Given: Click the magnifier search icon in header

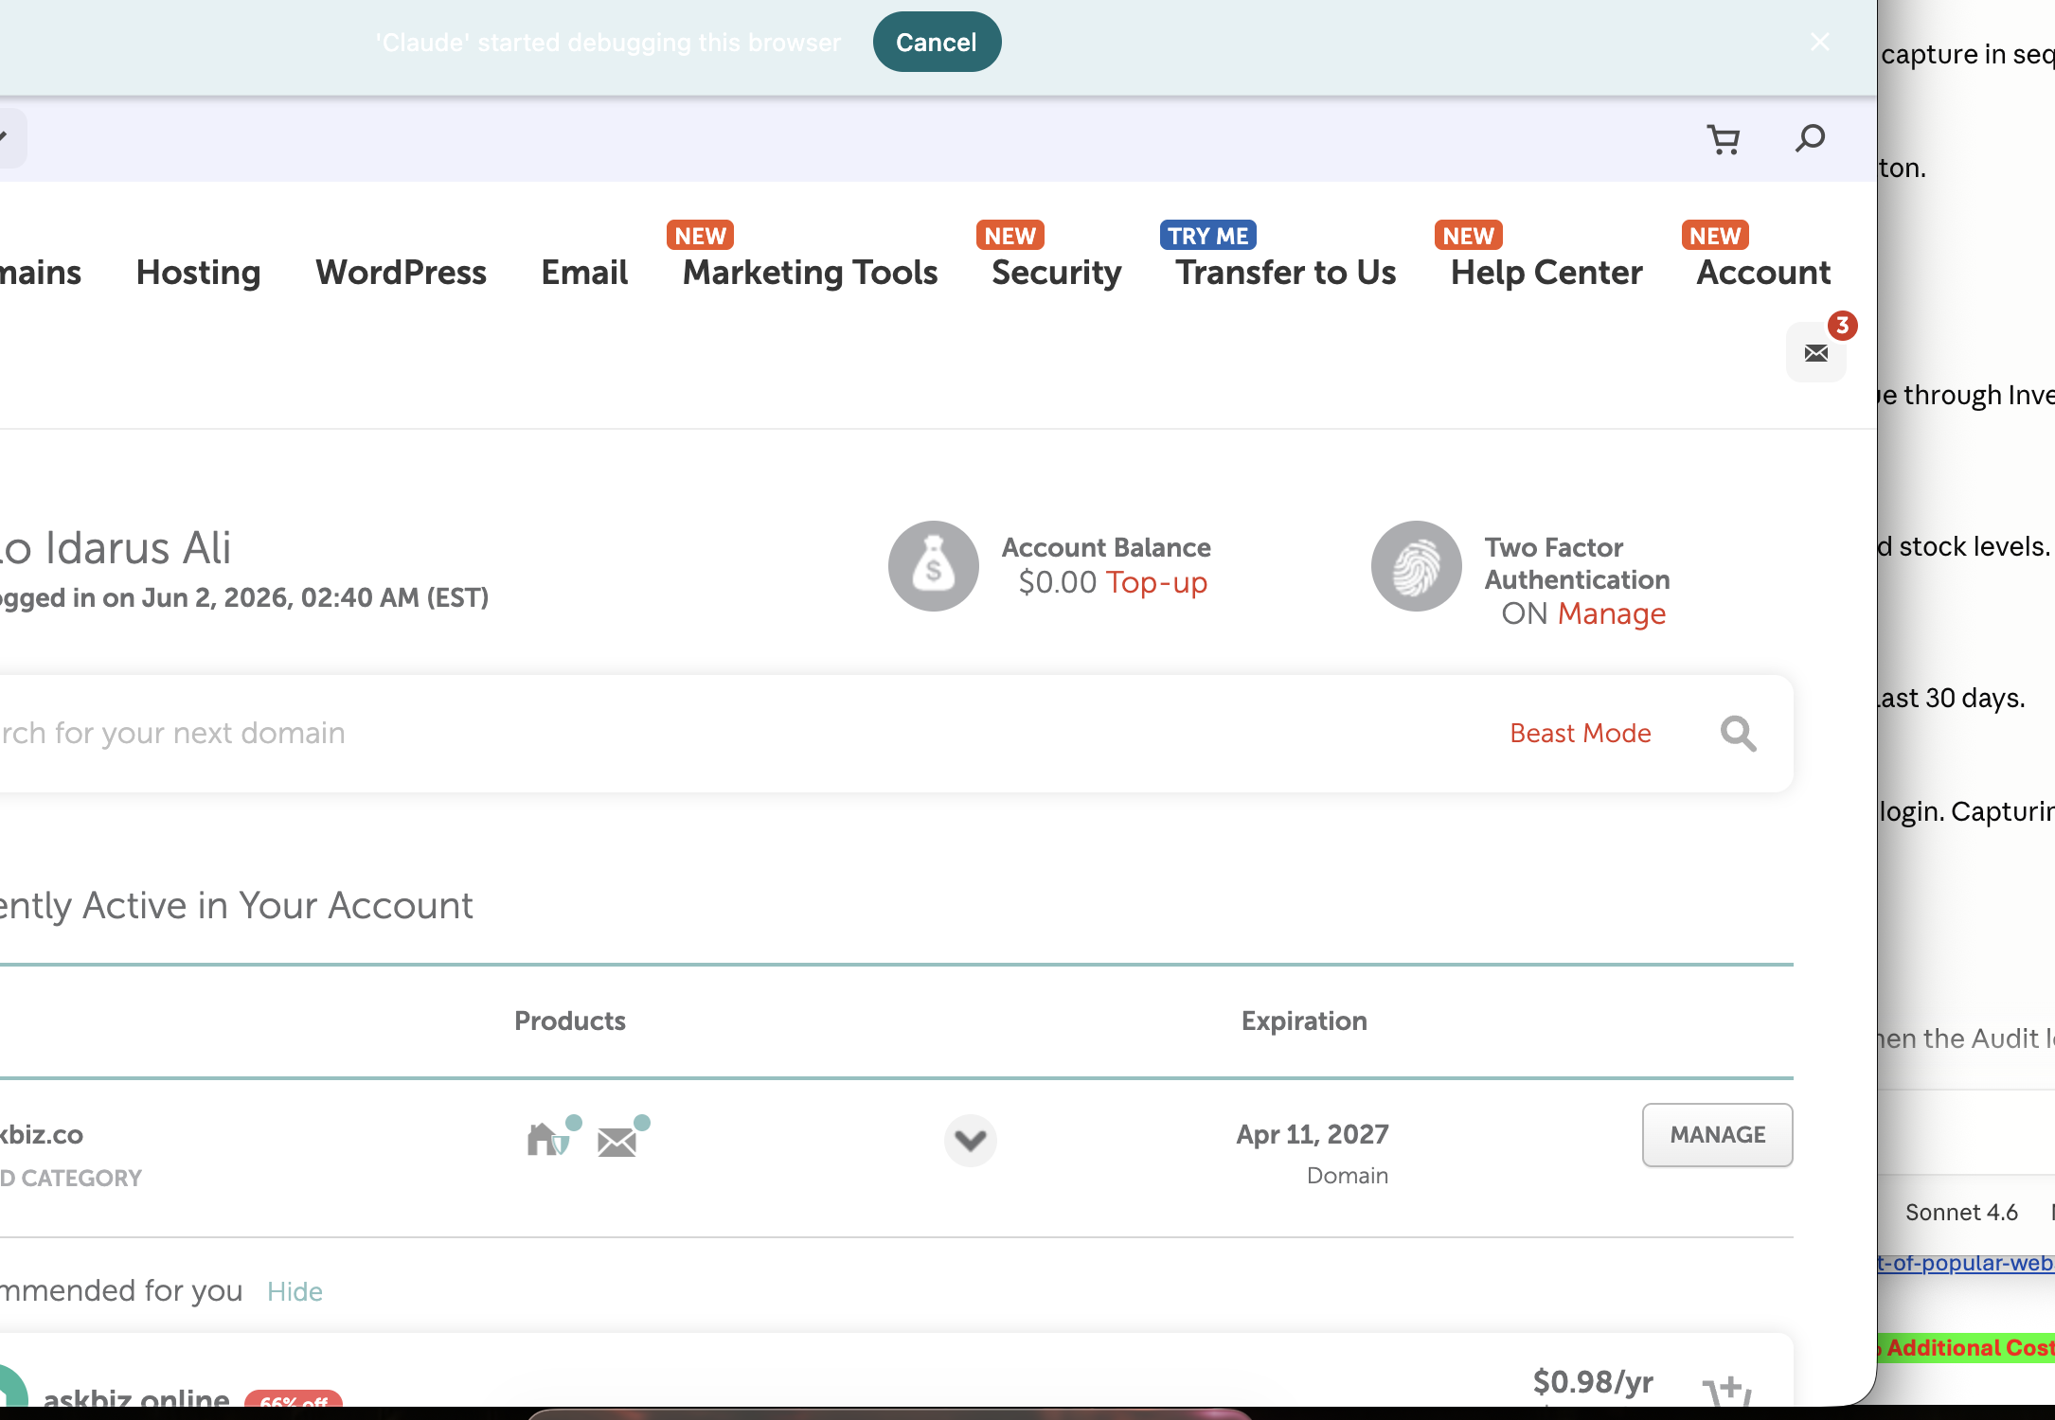Looking at the screenshot, I should (1810, 139).
